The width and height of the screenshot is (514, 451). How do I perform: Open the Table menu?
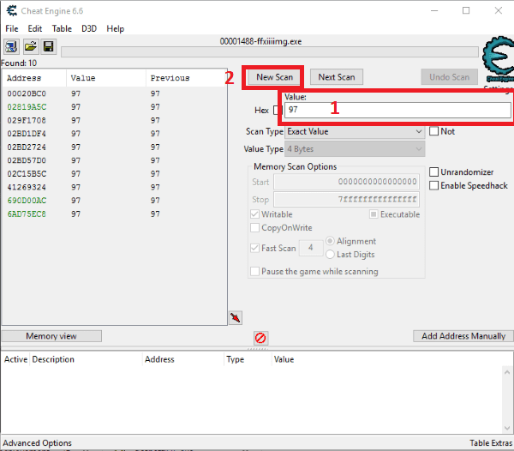[x=62, y=28]
